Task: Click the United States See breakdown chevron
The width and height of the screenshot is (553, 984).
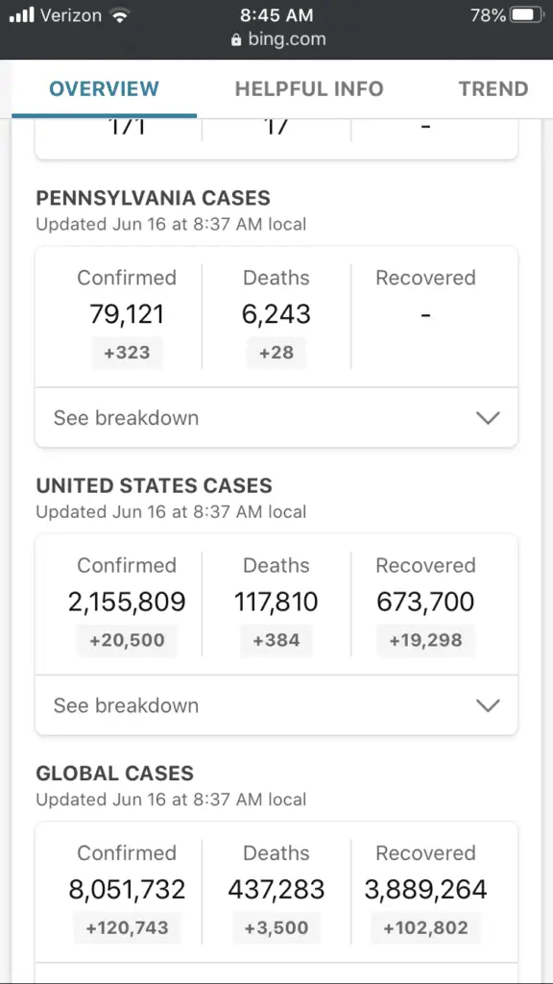Action: point(488,705)
